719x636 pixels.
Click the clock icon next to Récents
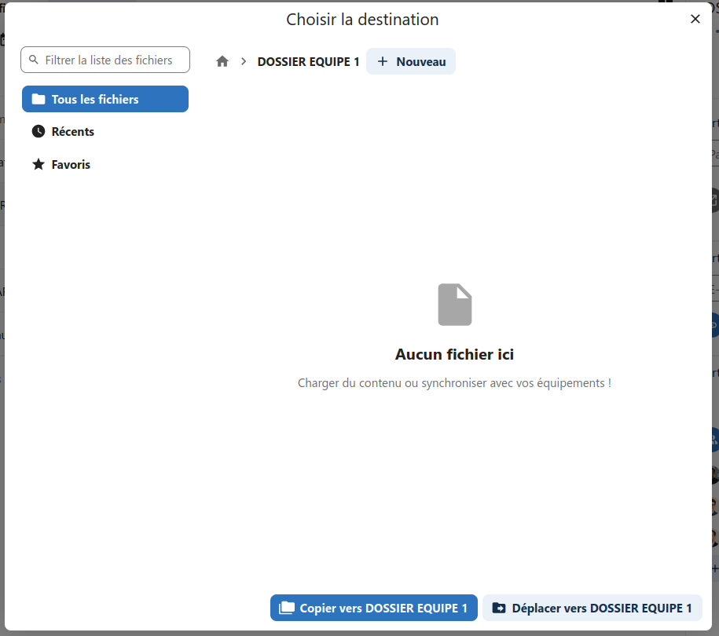[x=39, y=131]
